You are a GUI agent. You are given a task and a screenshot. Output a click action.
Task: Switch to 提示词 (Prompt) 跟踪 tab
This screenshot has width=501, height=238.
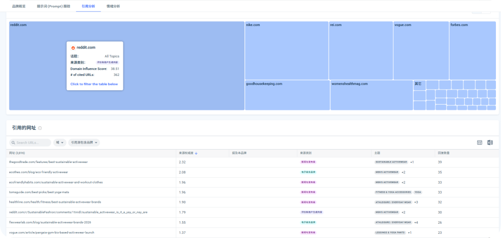pos(53,6)
